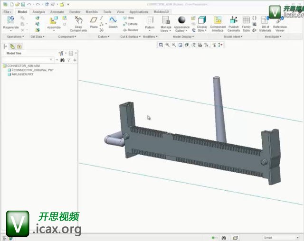The height and width of the screenshot is (241, 304).
Task: Expand the Model Intent group dropdown
Action: [x=233, y=37]
